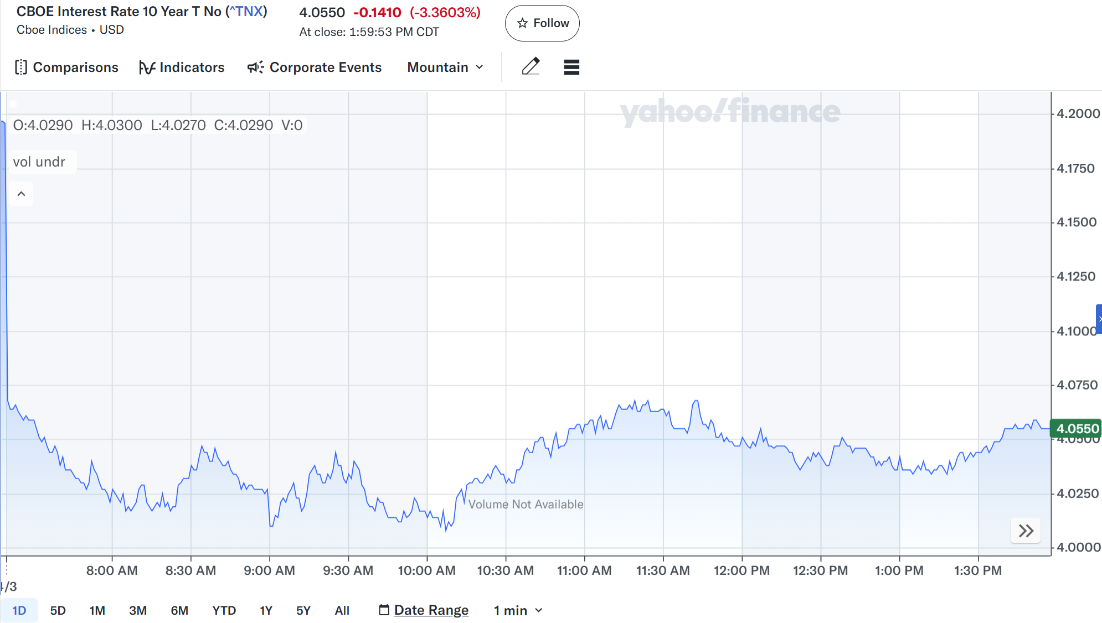Select the 1Y time range
Screen dimensions: 1102x623
(x=266, y=610)
